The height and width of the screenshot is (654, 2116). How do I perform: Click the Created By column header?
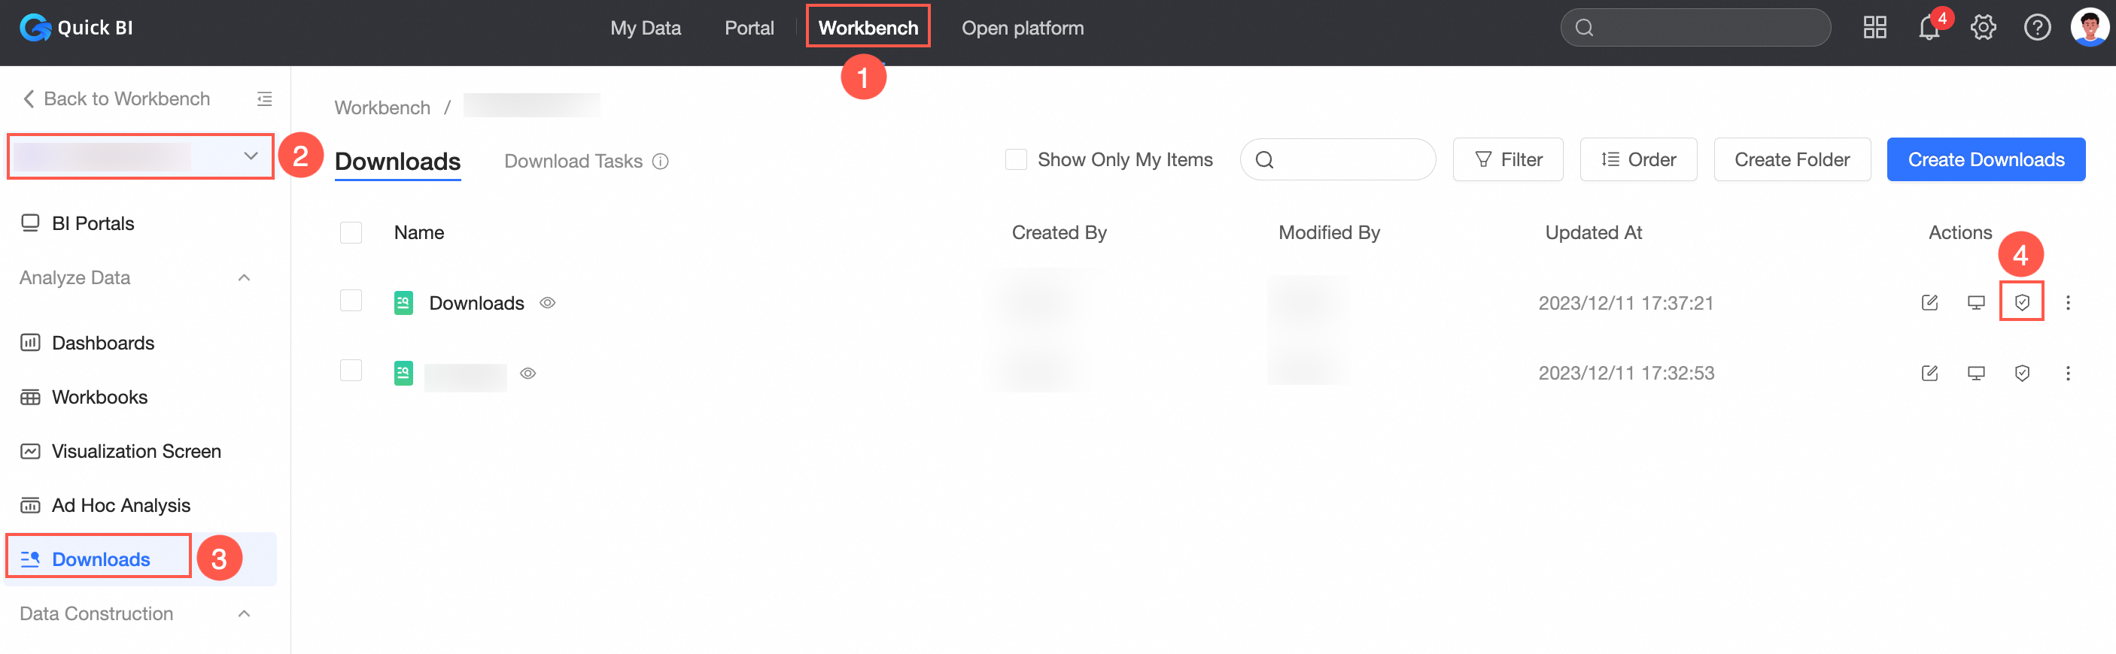pyautogui.click(x=1059, y=232)
